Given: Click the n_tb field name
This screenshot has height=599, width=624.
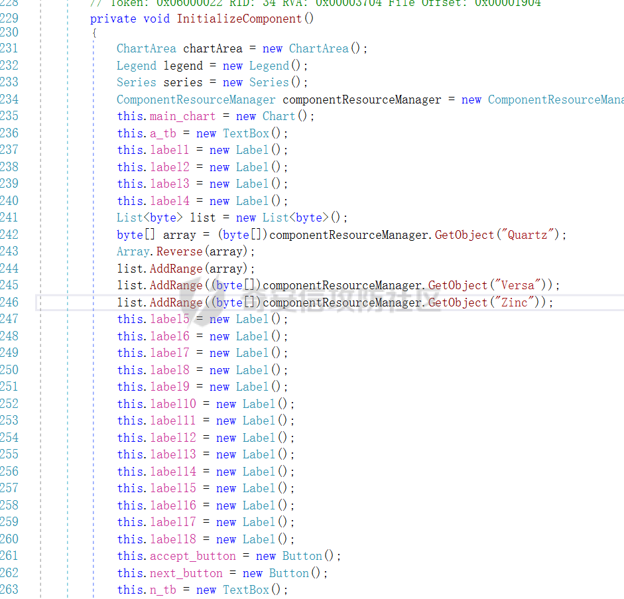Looking at the screenshot, I should point(162,590).
